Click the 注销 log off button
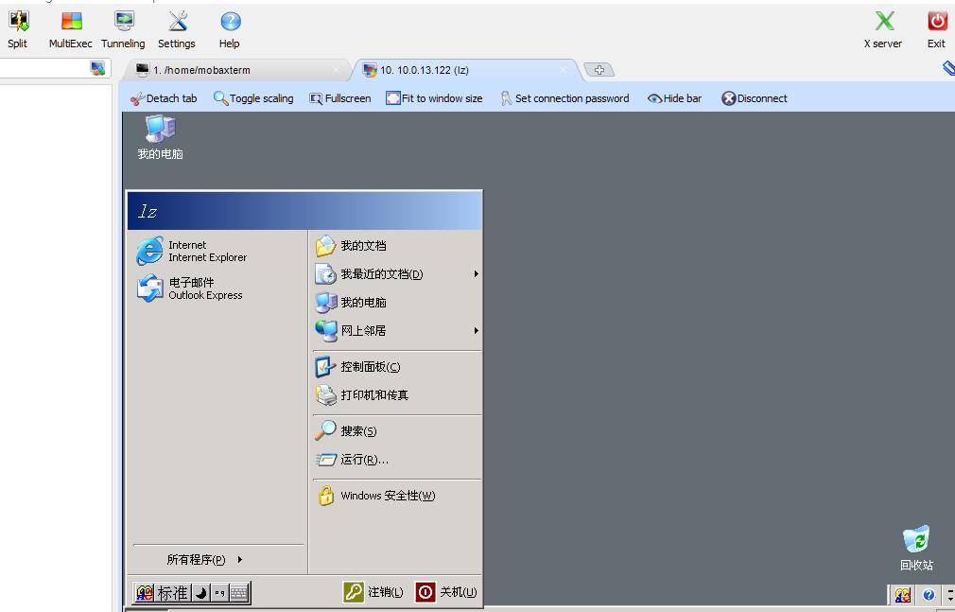 373,591
